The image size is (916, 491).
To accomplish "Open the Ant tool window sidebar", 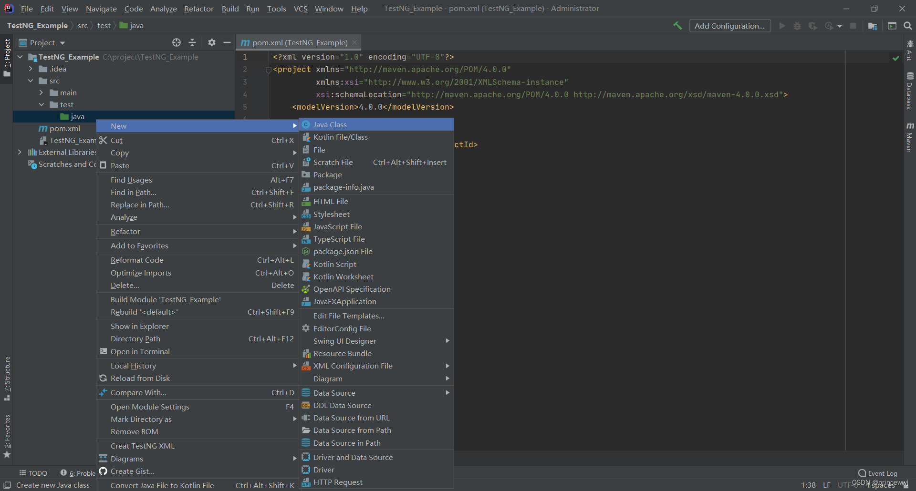I will (x=910, y=51).
